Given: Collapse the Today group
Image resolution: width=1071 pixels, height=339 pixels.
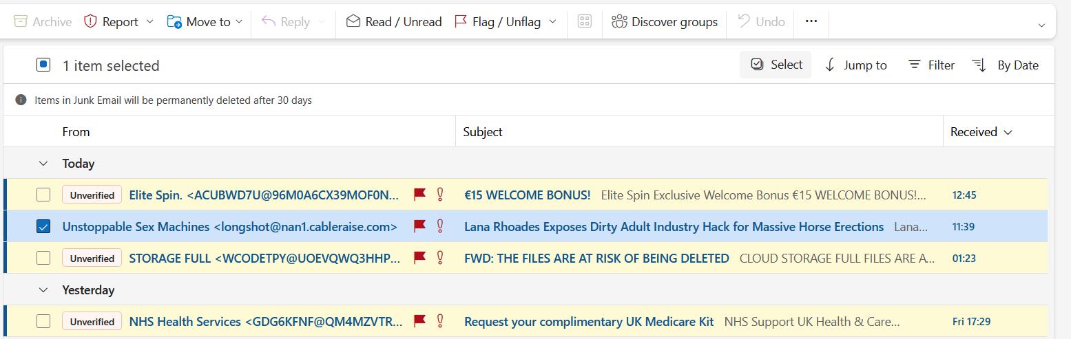Looking at the screenshot, I should click(43, 163).
